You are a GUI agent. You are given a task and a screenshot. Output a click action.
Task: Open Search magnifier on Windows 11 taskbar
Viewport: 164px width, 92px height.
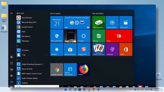pos(70,89)
